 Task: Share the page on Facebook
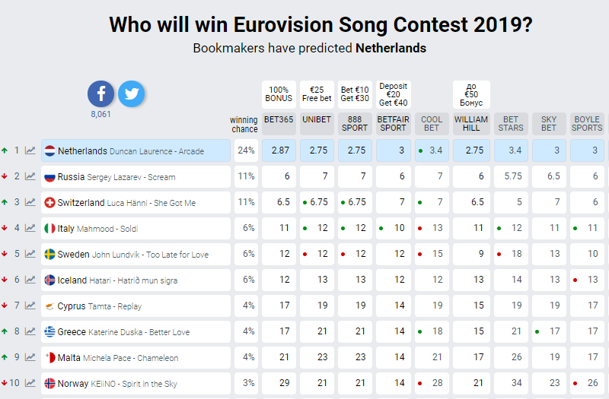(x=101, y=93)
